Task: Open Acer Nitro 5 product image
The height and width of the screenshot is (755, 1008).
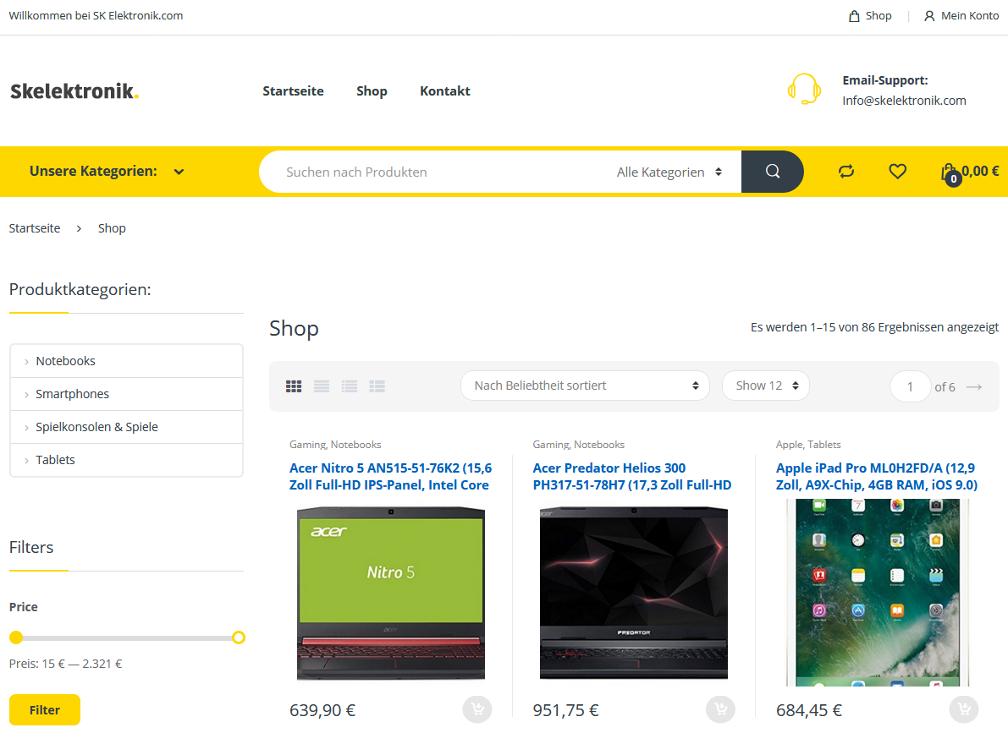Action: (x=391, y=594)
